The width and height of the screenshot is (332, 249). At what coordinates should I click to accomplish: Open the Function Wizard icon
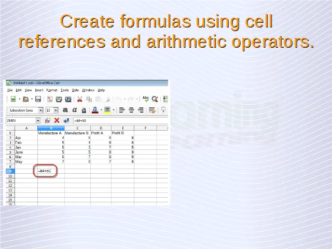pos(48,120)
